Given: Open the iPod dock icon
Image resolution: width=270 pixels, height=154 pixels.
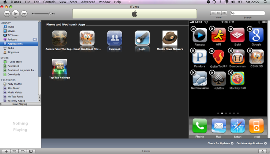Looking at the screenshot, I should [x=257, y=126].
